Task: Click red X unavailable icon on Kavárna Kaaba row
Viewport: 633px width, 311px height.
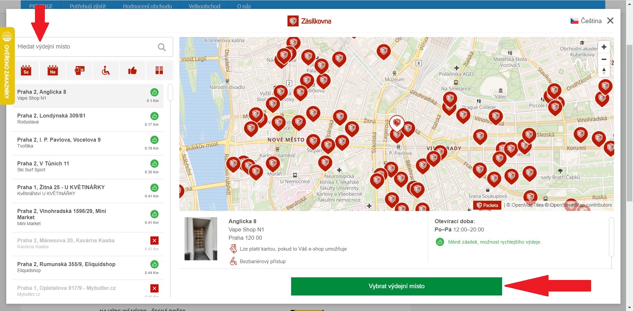Action: coord(154,240)
